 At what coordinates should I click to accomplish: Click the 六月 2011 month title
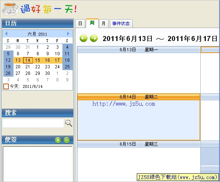(x=37, y=34)
